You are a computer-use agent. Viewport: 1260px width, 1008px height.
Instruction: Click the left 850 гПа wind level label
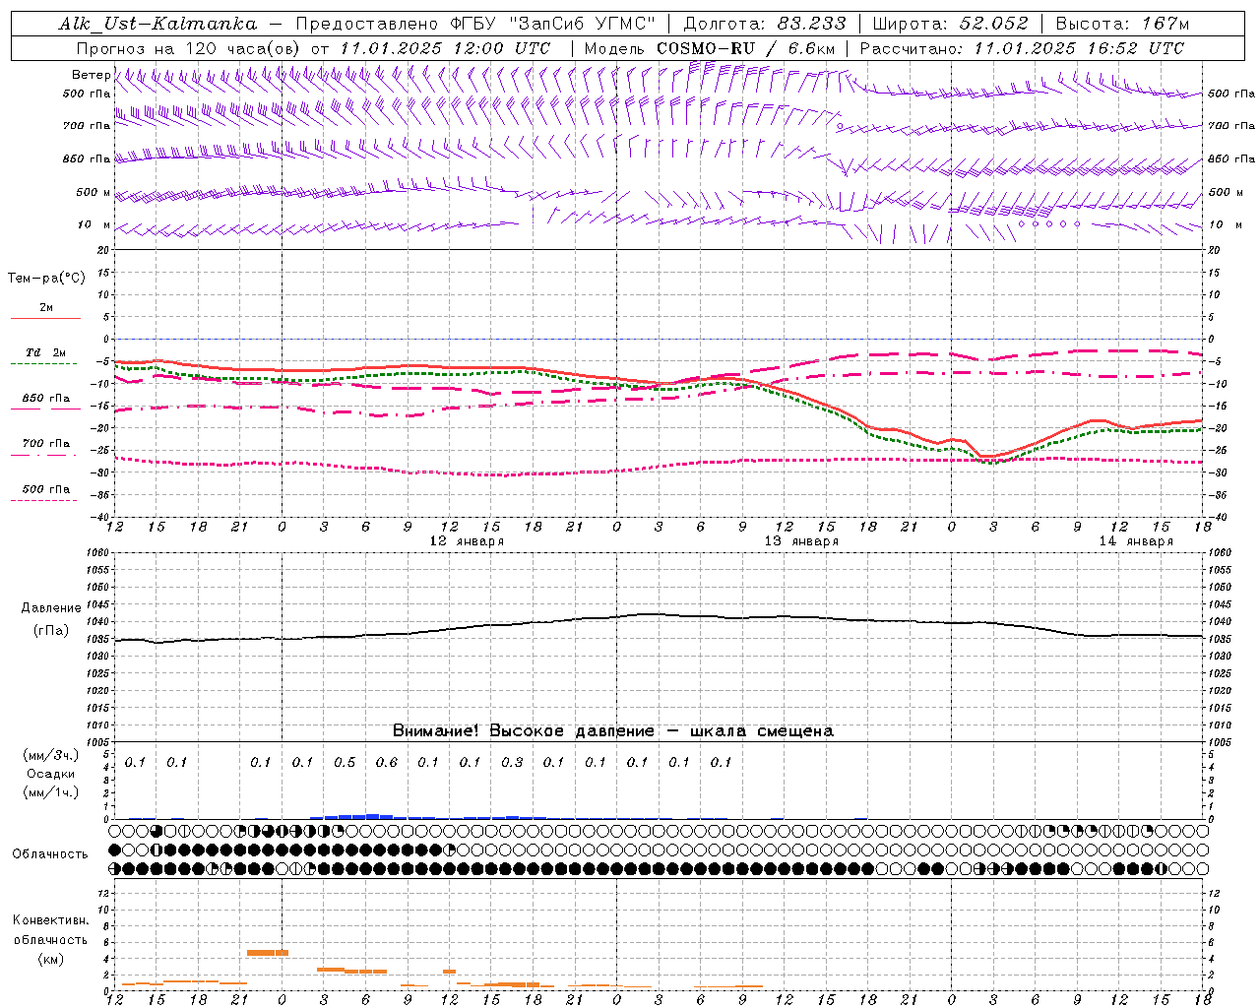tap(87, 158)
